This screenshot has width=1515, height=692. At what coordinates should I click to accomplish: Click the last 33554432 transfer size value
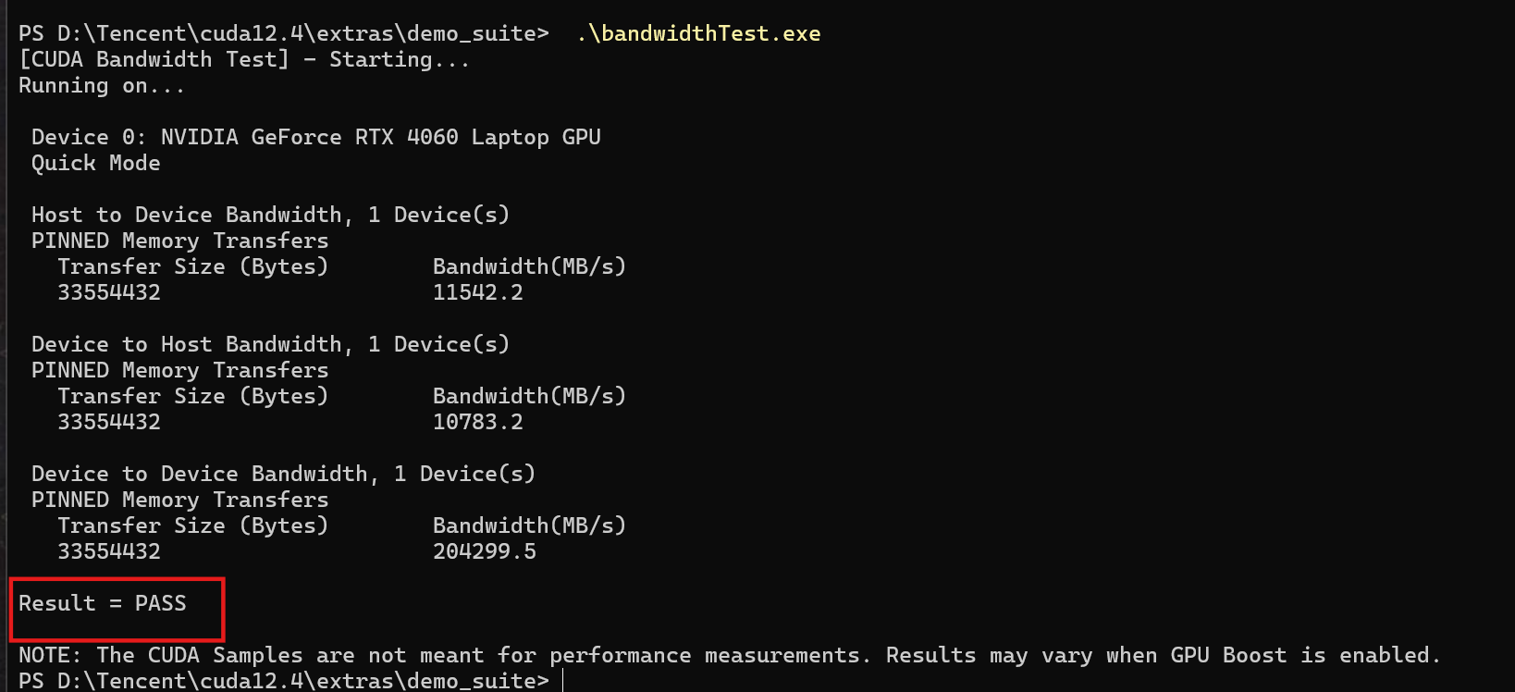pyautogui.click(x=109, y=551)
